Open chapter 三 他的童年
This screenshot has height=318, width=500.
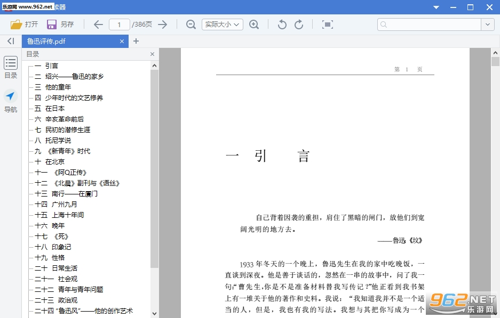[53, 87]
